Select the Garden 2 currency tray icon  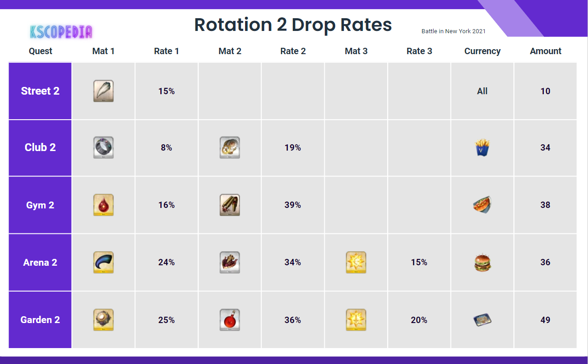tap(482, 320)
